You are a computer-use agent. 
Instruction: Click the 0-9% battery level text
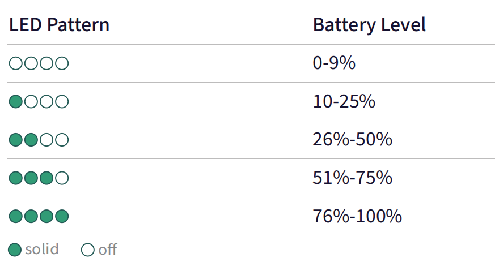tap(334, 63)
